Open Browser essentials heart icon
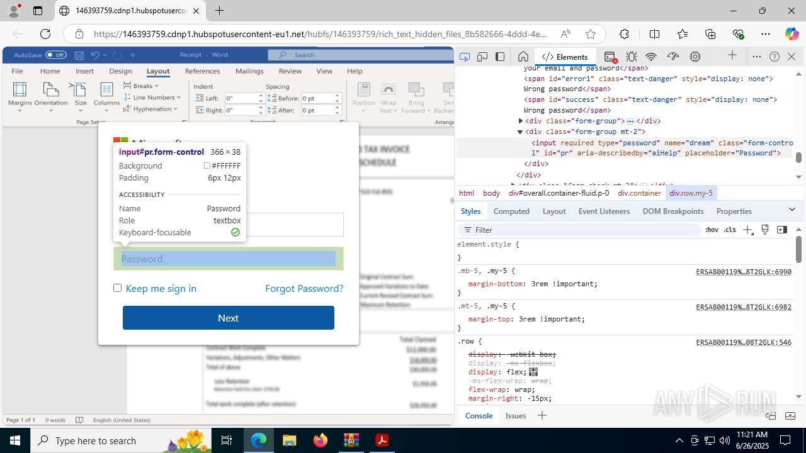Image resolution: width=806 pixels, height=453 pixels. tap(738, 34)
